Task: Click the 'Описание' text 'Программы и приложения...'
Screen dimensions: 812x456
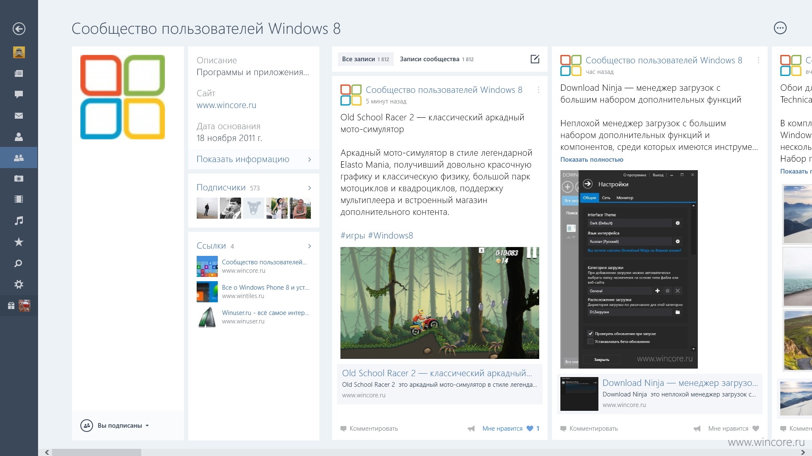Action: [253, 72]
